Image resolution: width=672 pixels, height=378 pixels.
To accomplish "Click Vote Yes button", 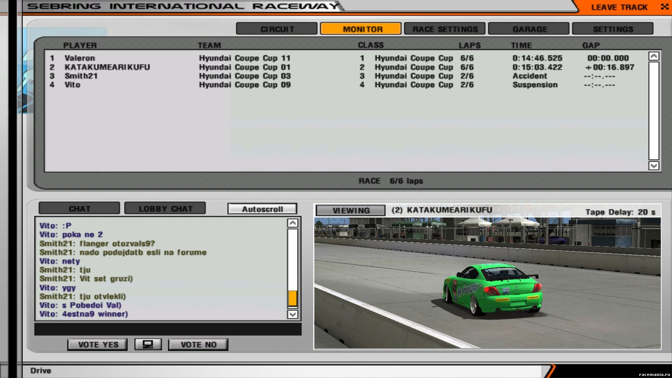I will pos(98,344).
